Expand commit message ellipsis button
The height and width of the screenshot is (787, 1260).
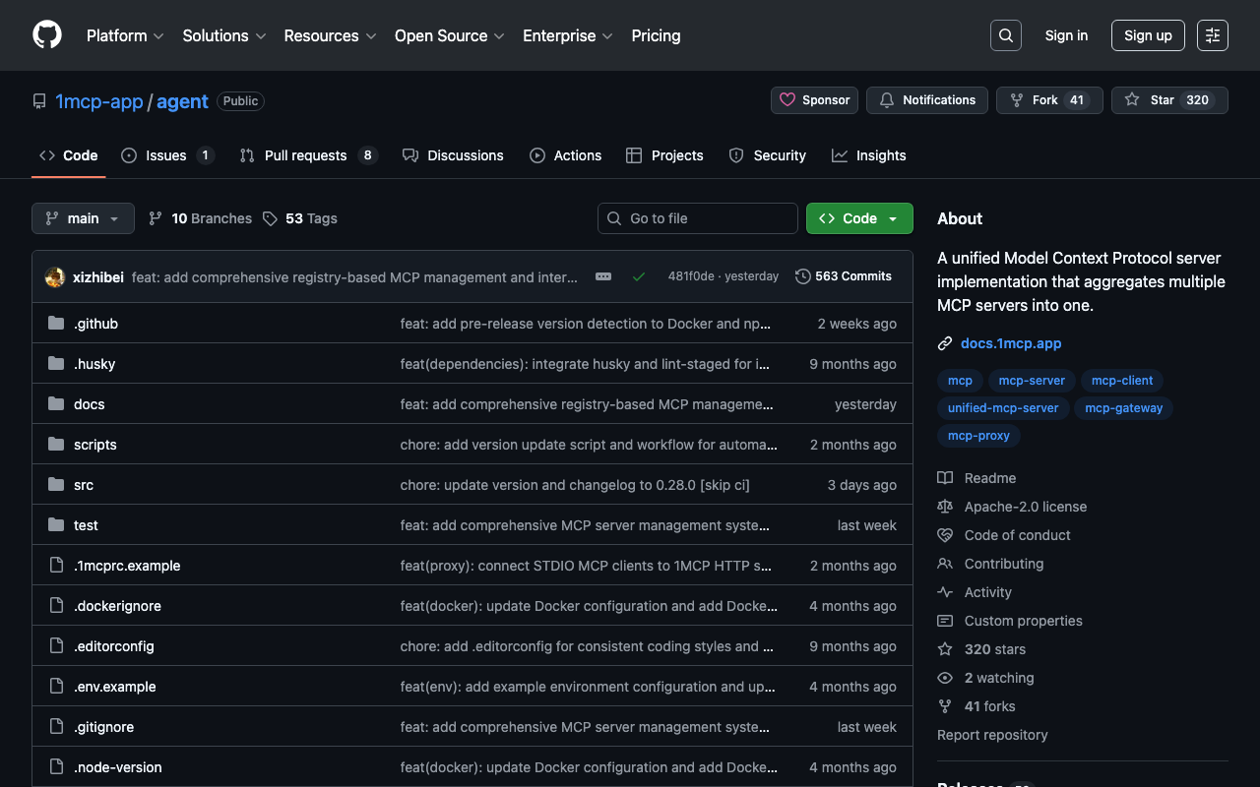pos(603,277)
